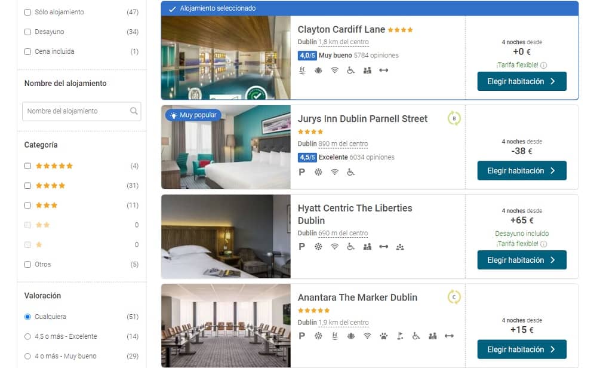The height and width of the screenshot is (368, 597).
Task: Open the Jurys Inn bedroom photo
Action: [x=226, y=147]
